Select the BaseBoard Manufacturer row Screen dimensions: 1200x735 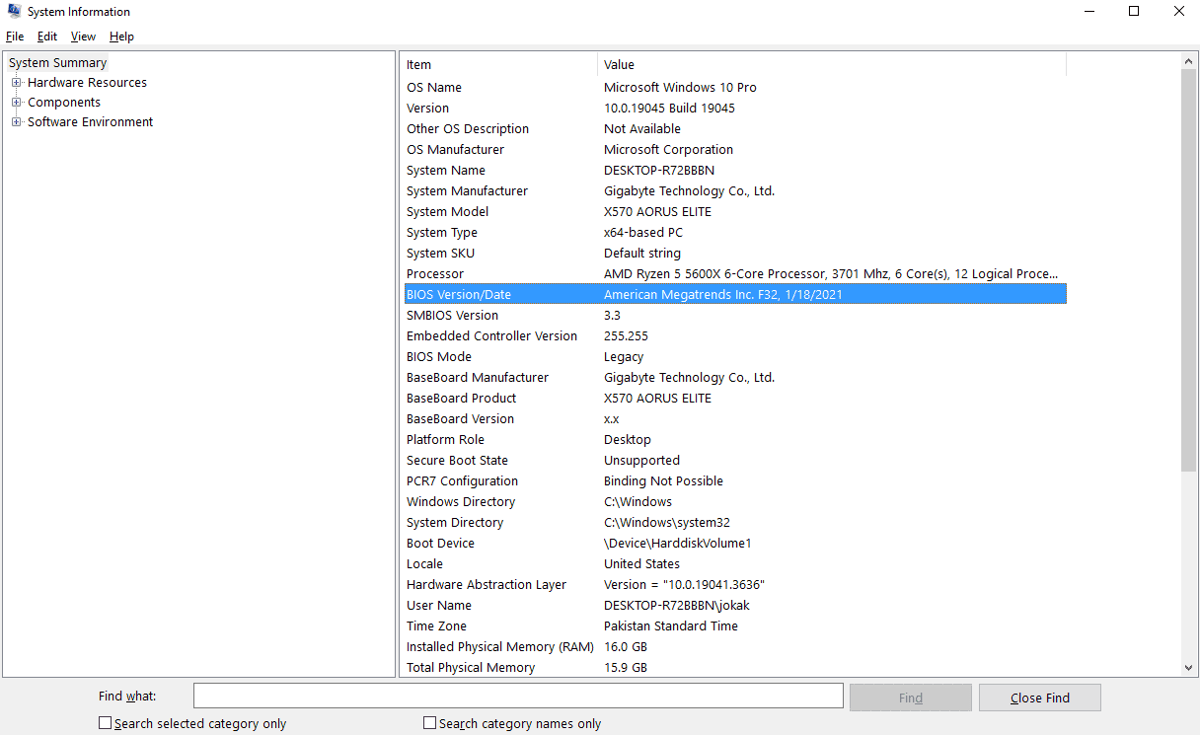(x=734, y=377)
